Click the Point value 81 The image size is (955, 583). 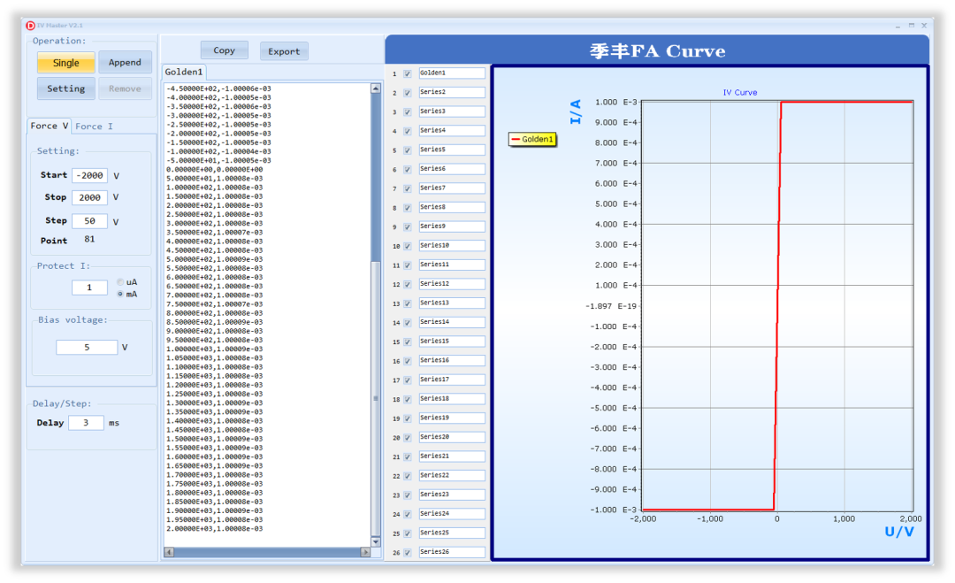(89, 240)
